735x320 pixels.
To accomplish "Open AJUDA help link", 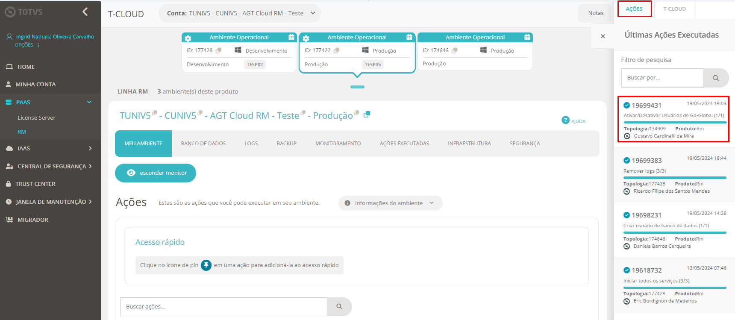I will click(573, 120).
